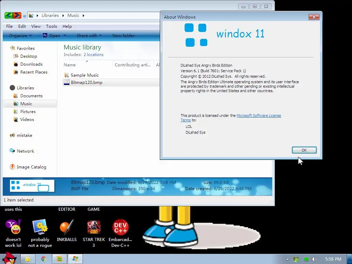Maximize the Music library window

click(x=255, y=7)
